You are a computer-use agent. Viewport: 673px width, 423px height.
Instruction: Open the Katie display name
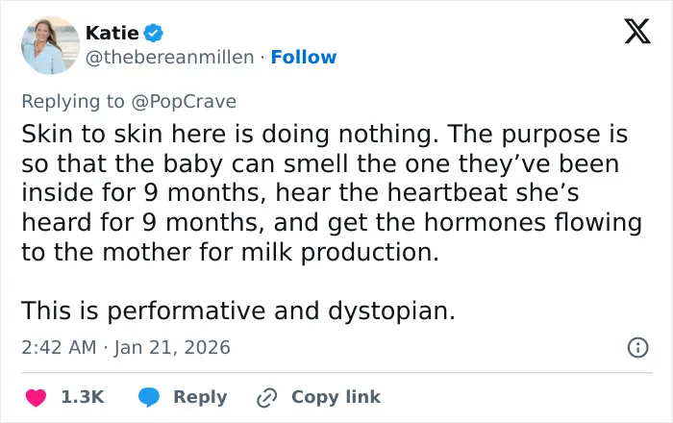pos(112,33)
